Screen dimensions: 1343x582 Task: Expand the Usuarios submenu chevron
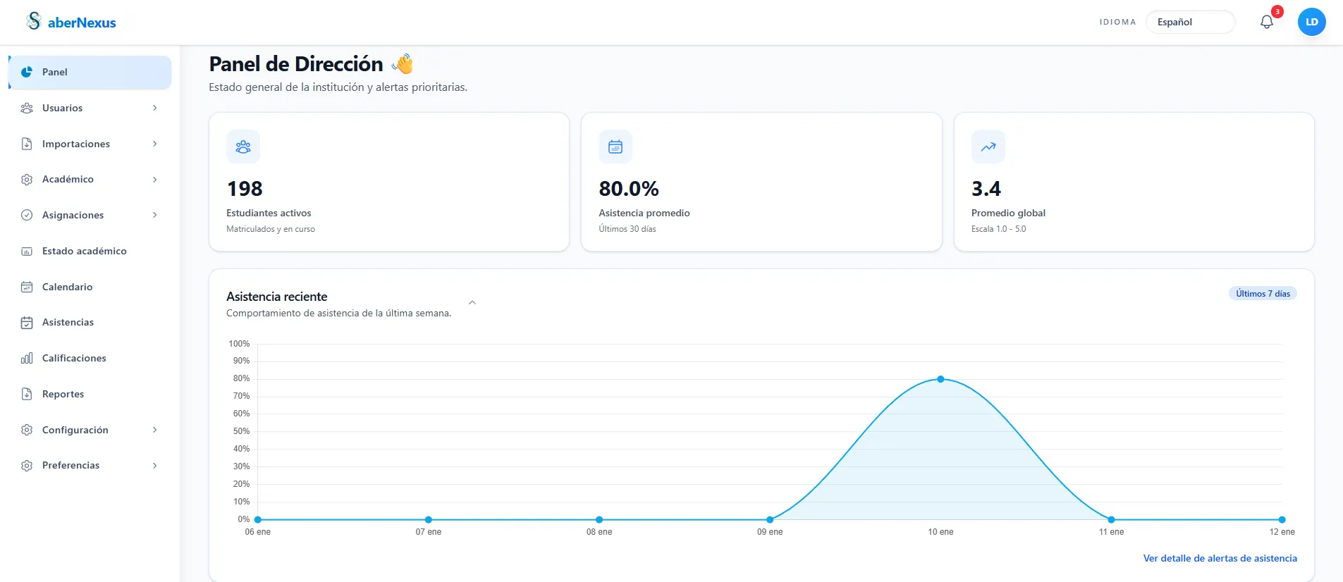[x=154, y=108]
